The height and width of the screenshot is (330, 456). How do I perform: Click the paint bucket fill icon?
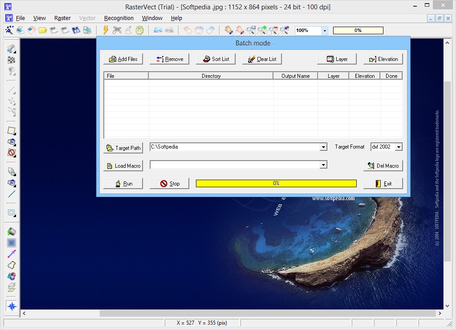pos(11,232)
